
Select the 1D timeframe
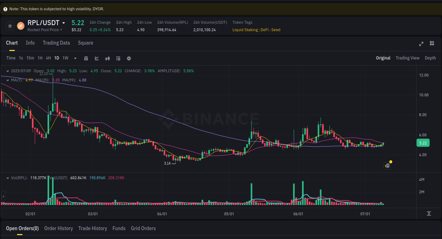pos(57,58)
